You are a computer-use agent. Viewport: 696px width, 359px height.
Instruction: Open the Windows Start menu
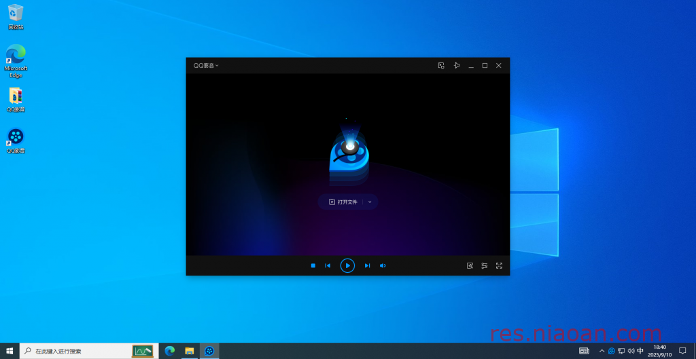click(10, 351)
